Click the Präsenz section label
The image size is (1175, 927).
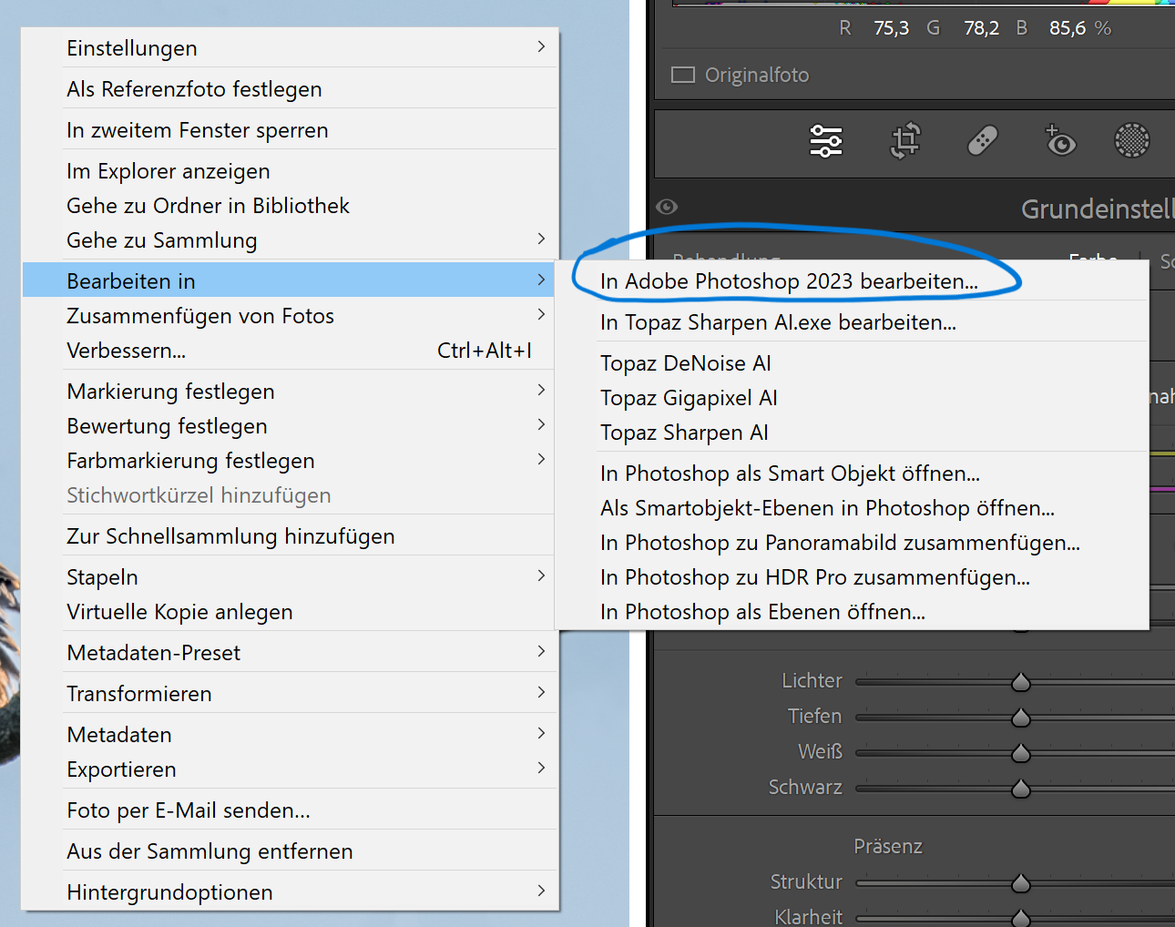coord(888,846)
